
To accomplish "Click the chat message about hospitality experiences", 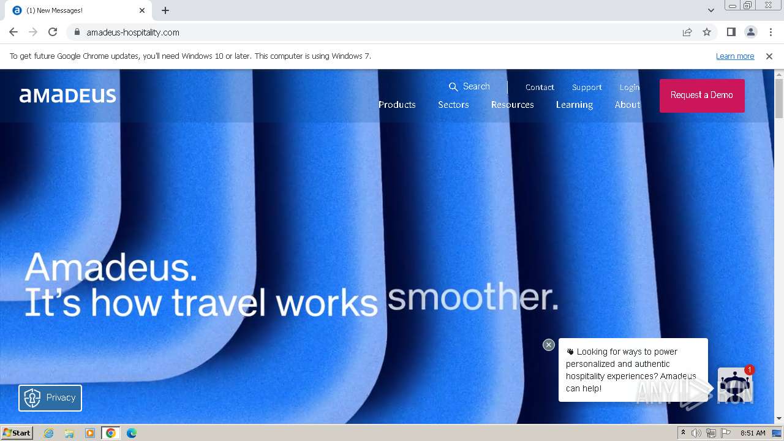I will coord(633,370).
